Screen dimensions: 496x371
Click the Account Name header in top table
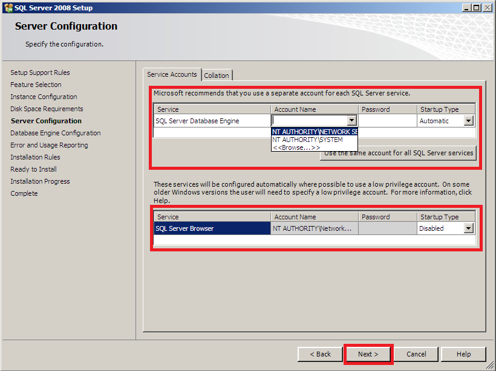(315, 109)
